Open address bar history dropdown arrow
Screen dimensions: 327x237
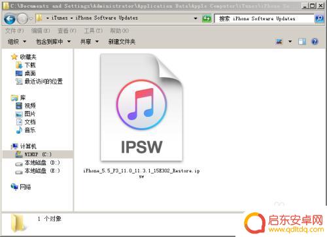tap(196, 18)
